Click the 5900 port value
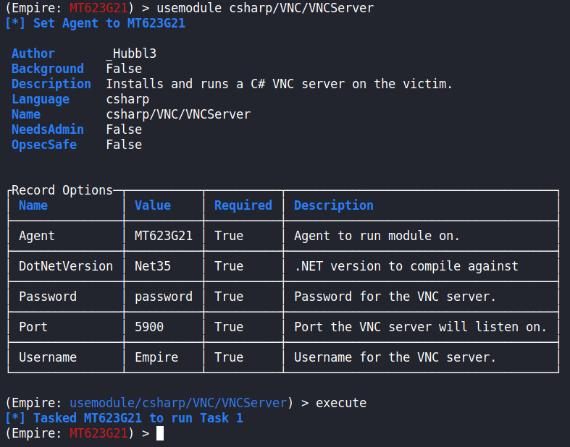Image resolution: width=570 pixels, height=447 pixels. [149, 327]
